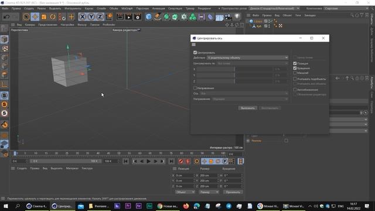The height and width of the screenshot is (211, 375).
Task: Open the floor/environment grid icon
Action: coord(219,17)
